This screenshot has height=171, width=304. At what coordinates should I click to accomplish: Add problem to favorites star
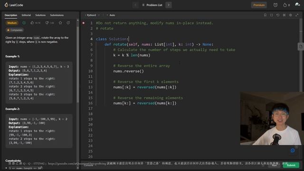coord(60,23)
